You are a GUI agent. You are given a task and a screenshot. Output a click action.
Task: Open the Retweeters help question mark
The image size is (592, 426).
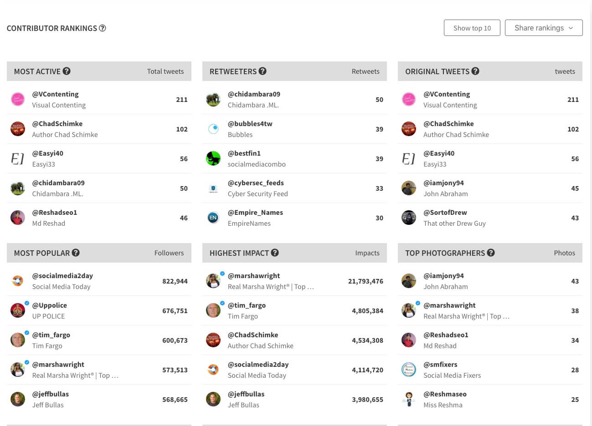pos(263,71)
